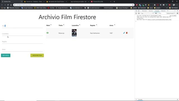The height and width of the screenshot is (101, 179).
Task: Select the 1987 year cell
Action: tap(111, 33)
